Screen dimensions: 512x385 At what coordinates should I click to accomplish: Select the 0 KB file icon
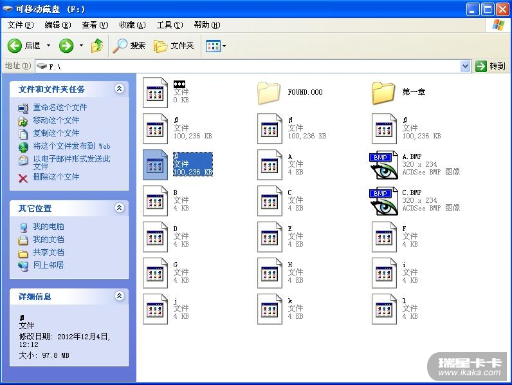click(156, 93)
